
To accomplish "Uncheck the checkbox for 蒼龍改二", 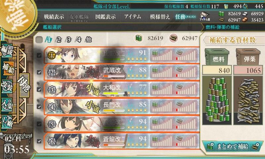I will coord(39,141).
